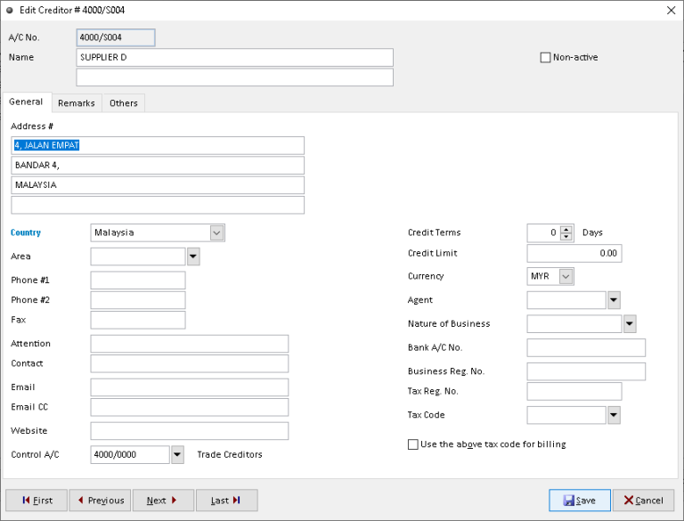The image size is (684, 521).
Task: Enable Use the above tax code for billing
Action: click(x=412, y=444)
